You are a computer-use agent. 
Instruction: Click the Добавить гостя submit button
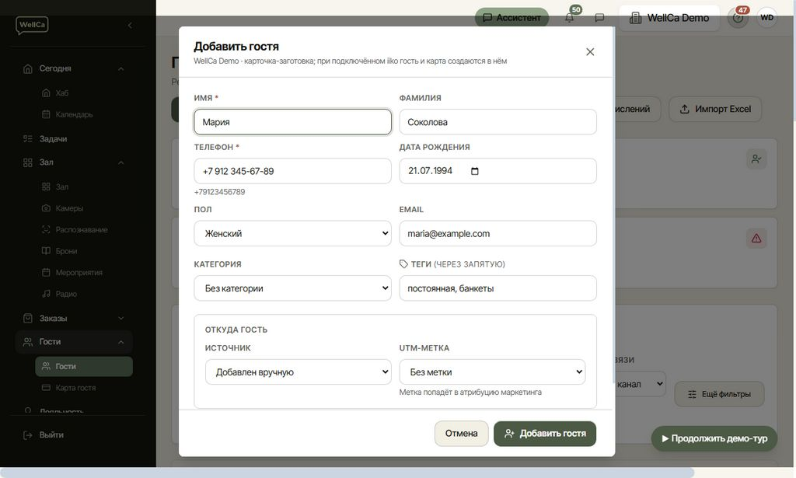545,434
